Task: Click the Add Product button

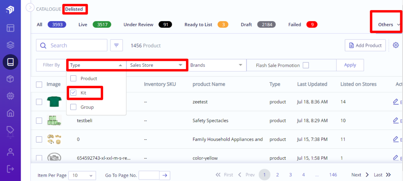Action: tap(365, 45)
